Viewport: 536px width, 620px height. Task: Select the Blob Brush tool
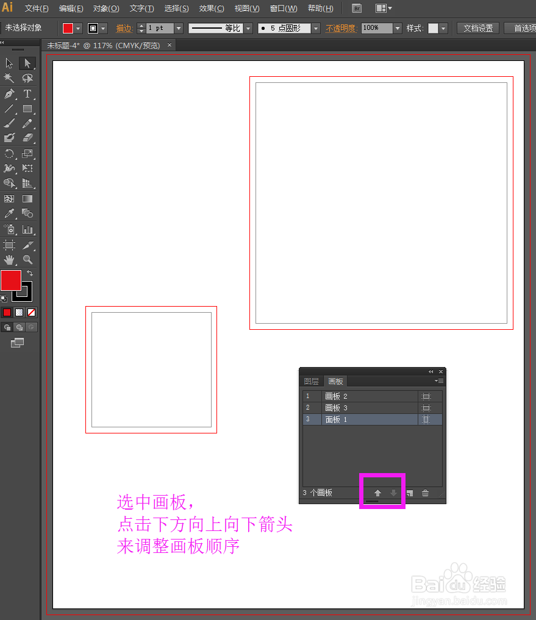click(9, 138)
